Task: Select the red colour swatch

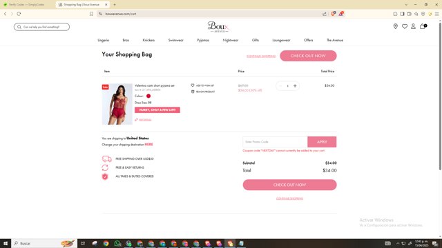Action: coord(148,96)
